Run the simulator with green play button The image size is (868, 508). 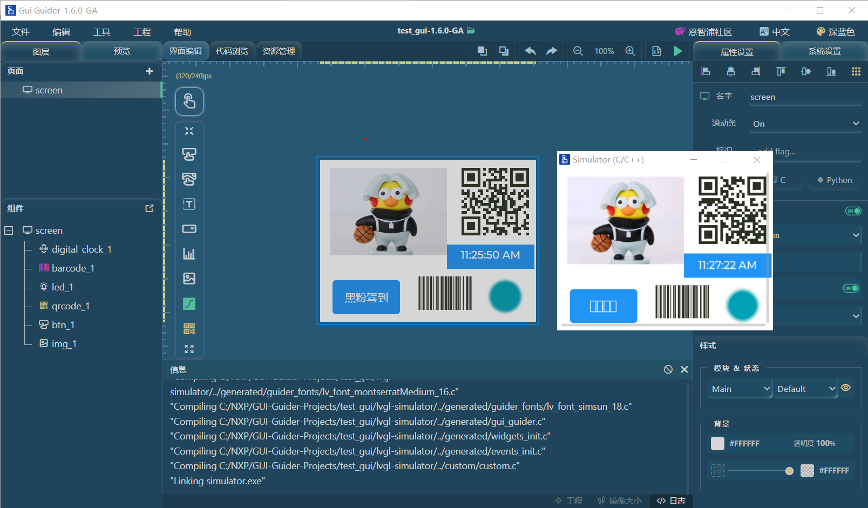click(678, 51)
